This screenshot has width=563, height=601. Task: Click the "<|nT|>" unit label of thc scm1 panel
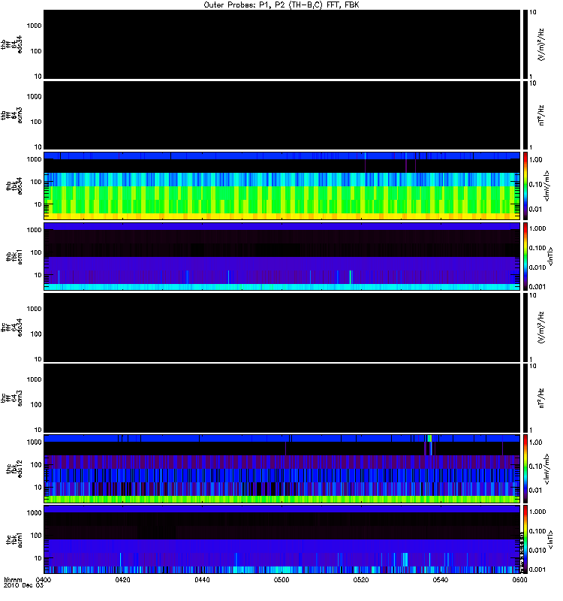tap(550, 539)
